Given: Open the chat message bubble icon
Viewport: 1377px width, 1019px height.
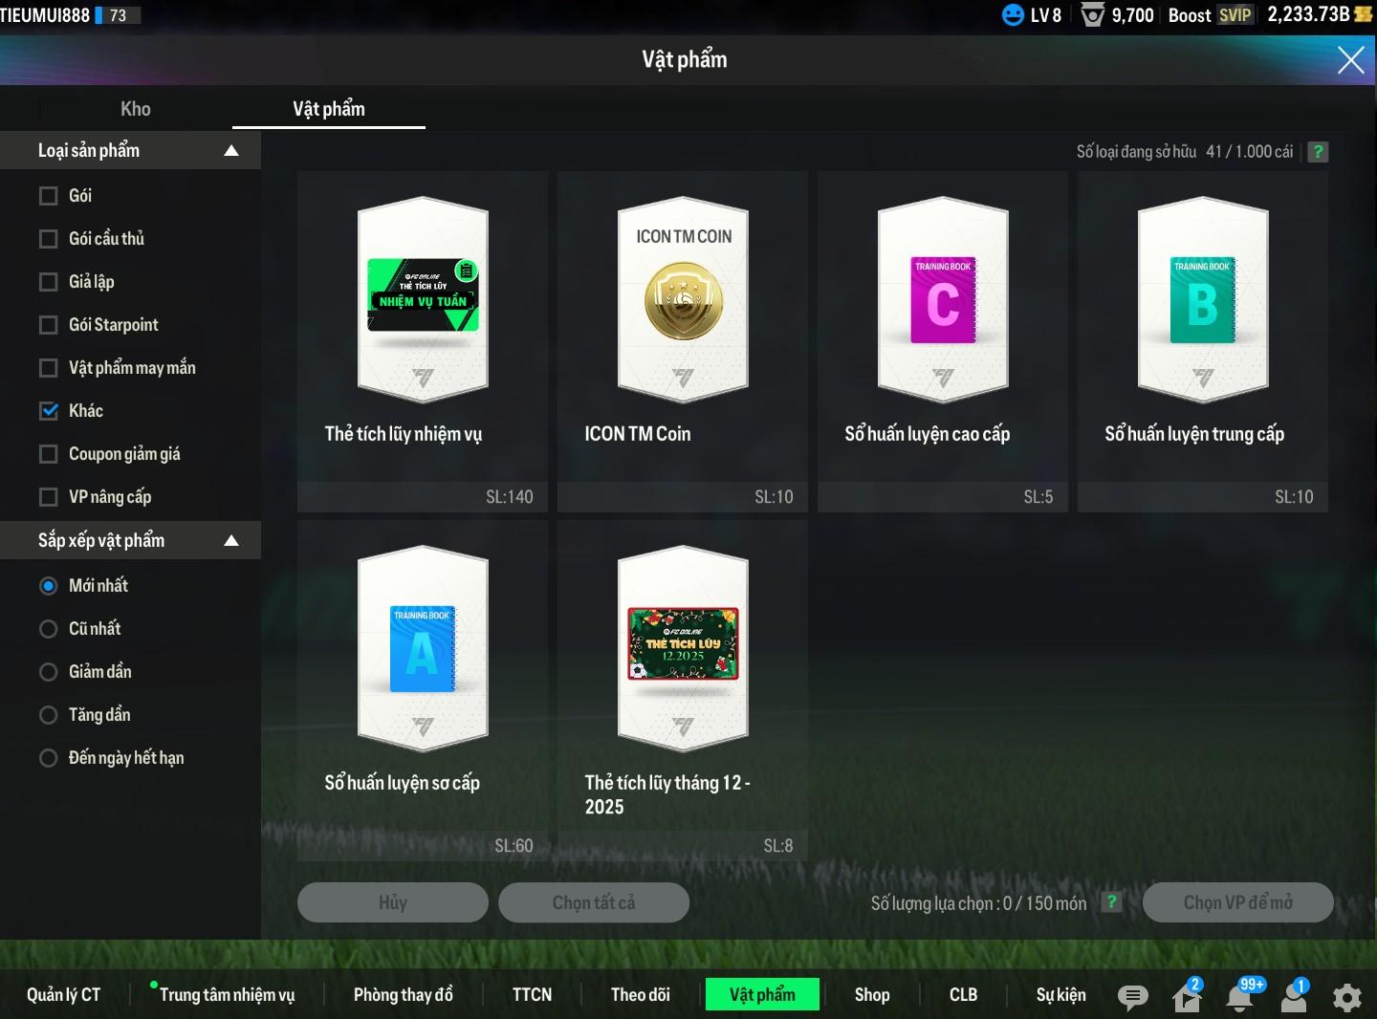Looking at the screenshot, I should point(1133,997).
